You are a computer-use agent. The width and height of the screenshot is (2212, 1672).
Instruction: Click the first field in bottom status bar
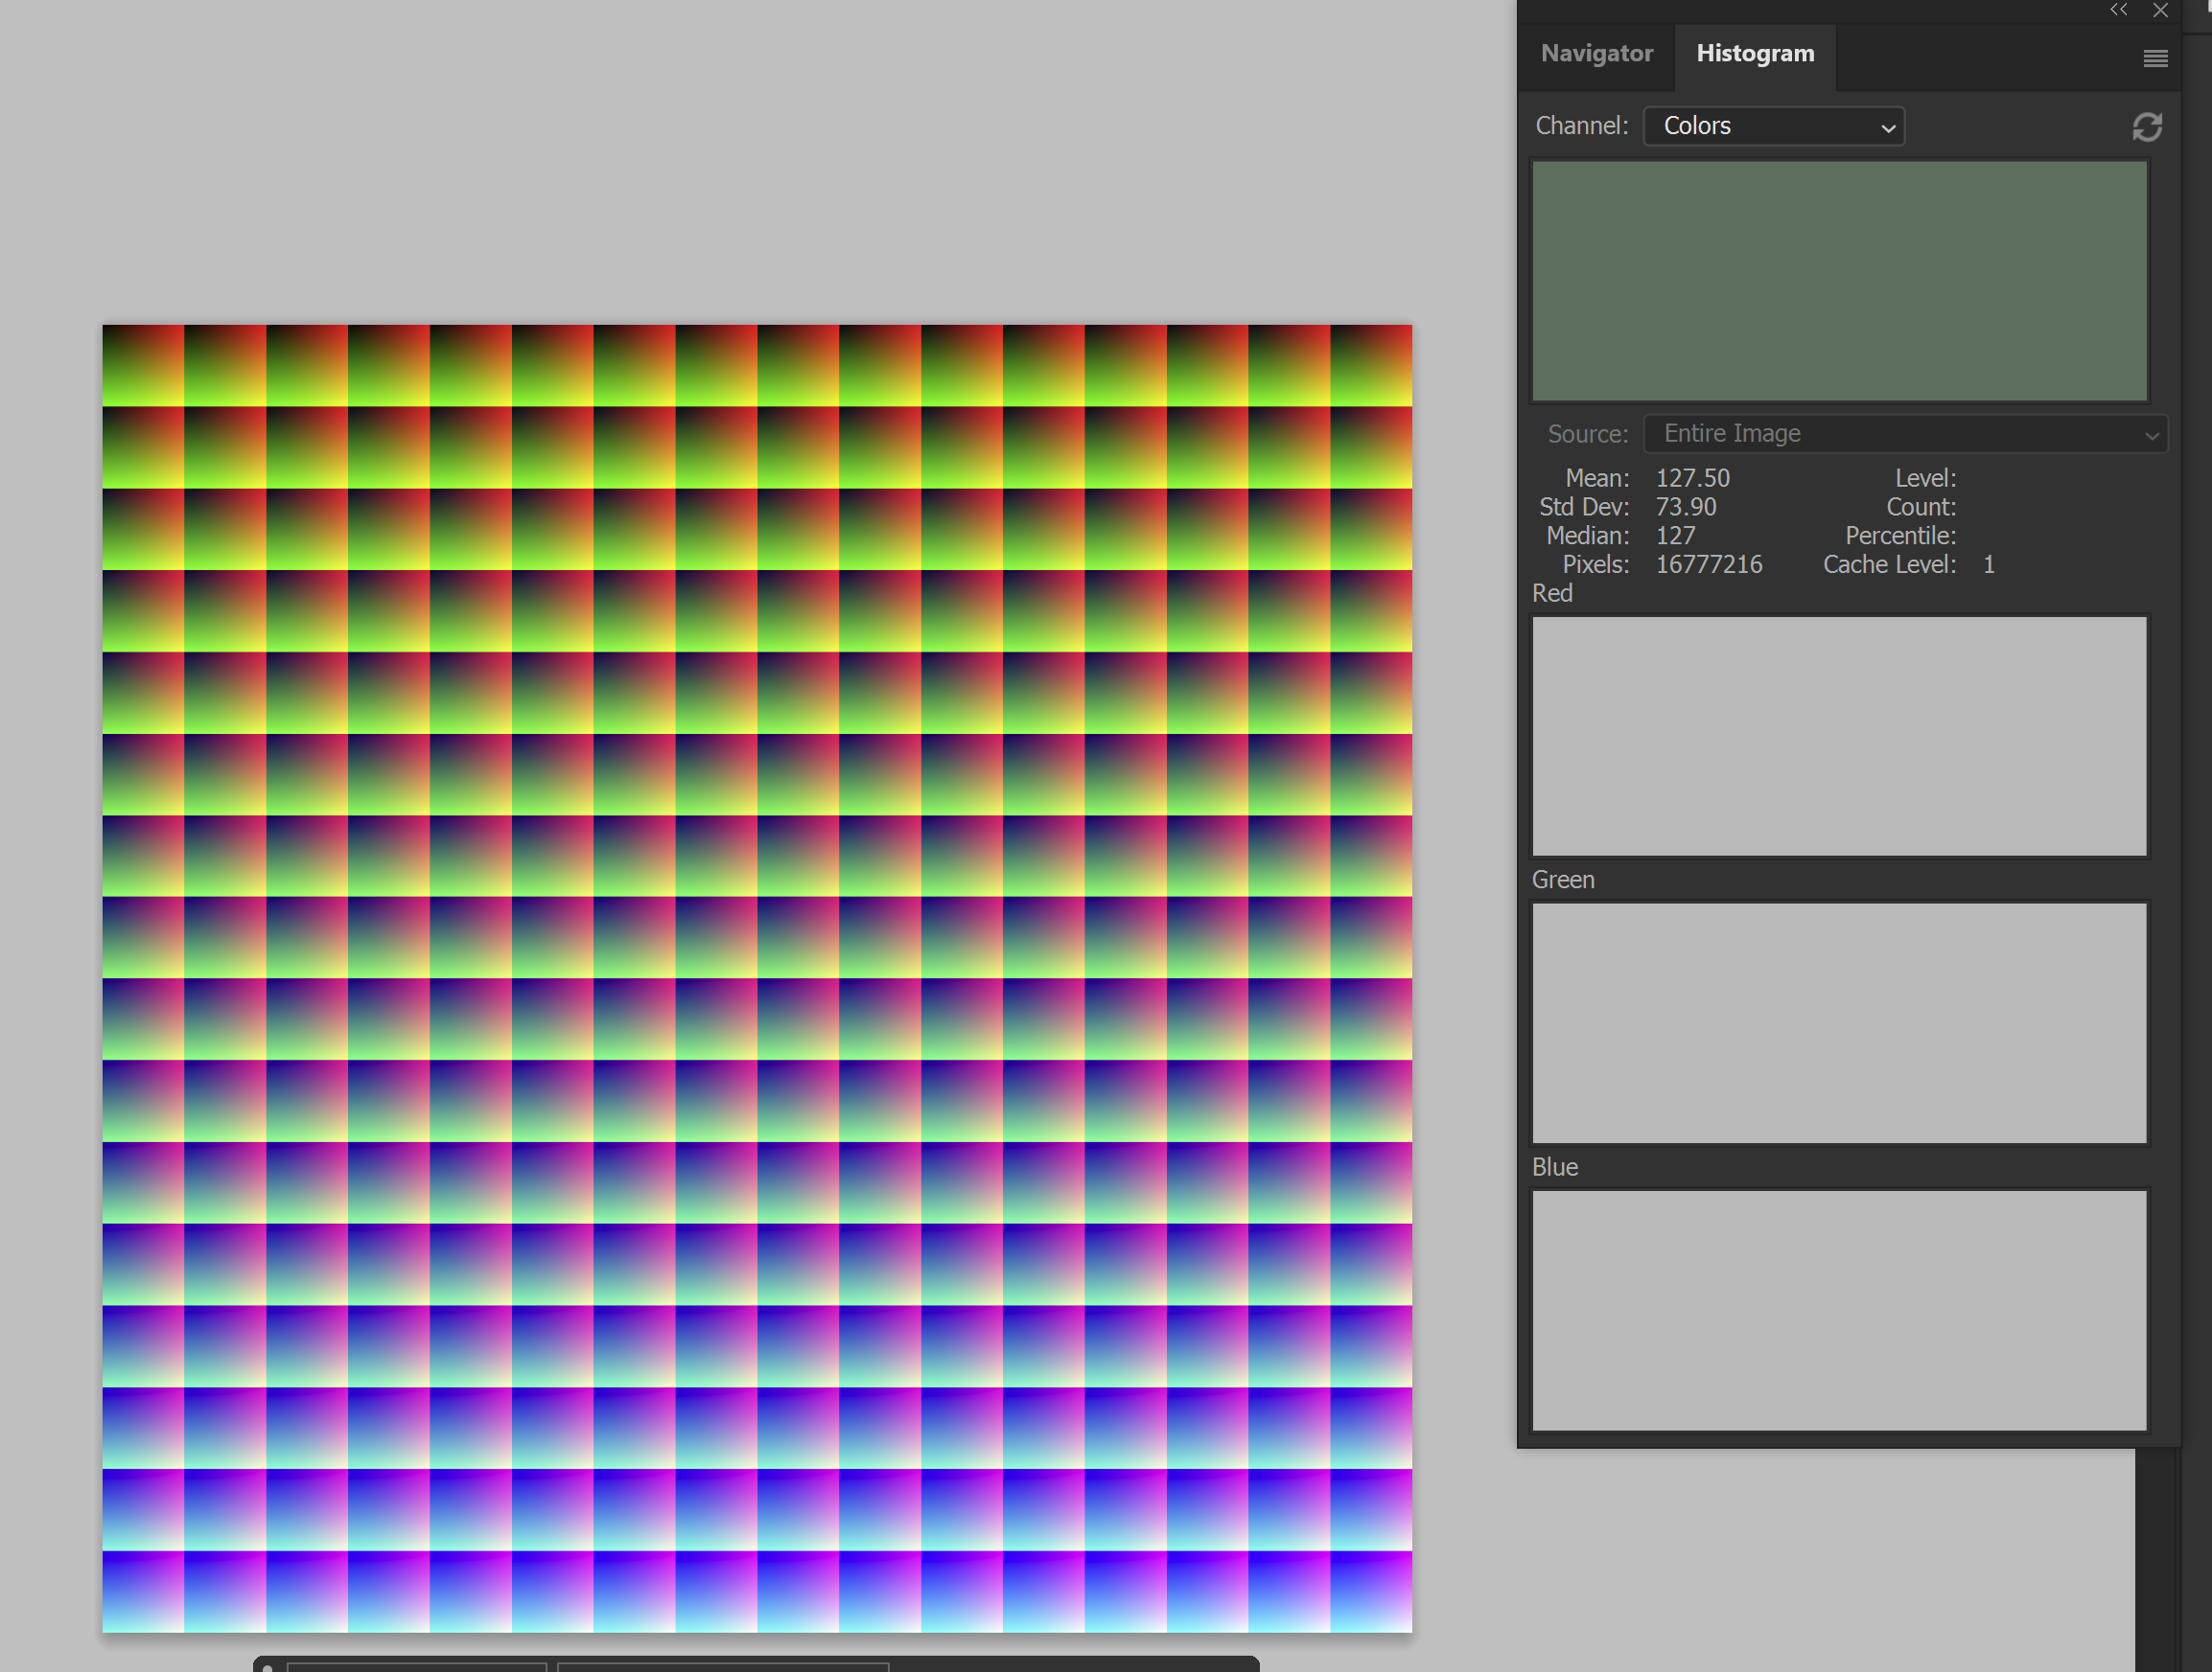[x=416, y=1666]
